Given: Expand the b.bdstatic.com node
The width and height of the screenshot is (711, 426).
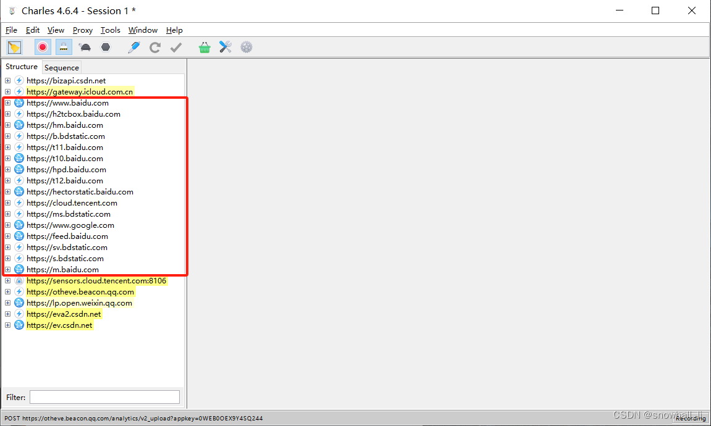Looking at the screenshot, I should [x=7, y=136].
